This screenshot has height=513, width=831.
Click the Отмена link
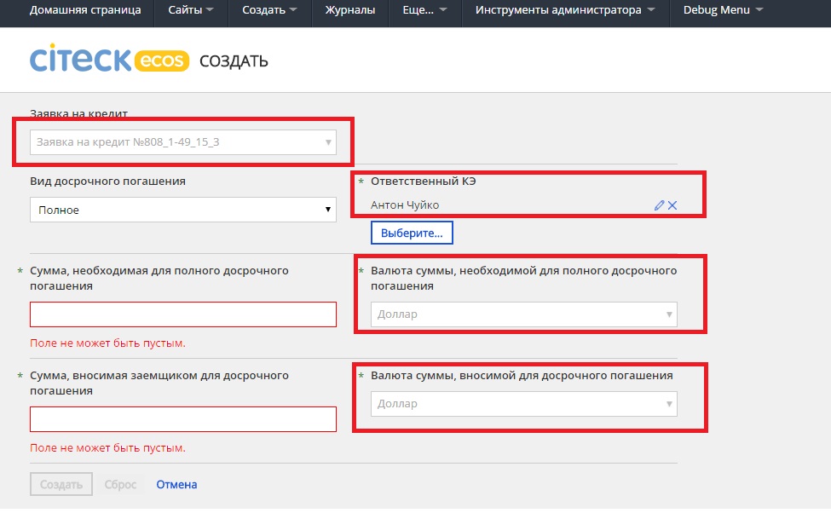click(x=176, y=484)
